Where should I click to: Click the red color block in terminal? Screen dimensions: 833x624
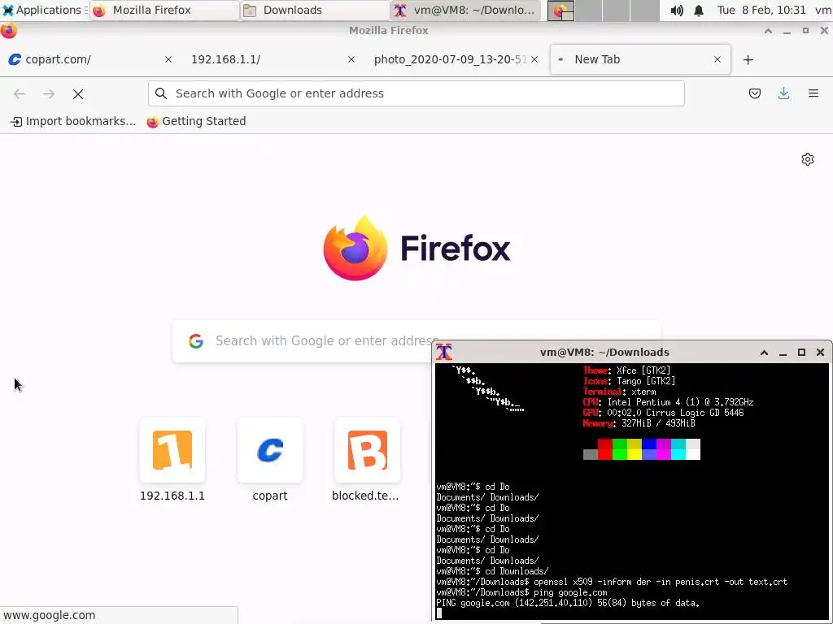pos(604,448)
